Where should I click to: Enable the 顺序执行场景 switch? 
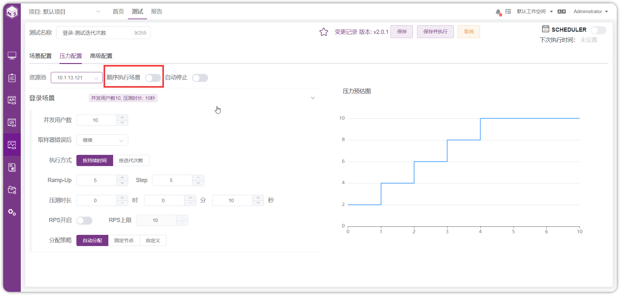(x=153, y=78)
